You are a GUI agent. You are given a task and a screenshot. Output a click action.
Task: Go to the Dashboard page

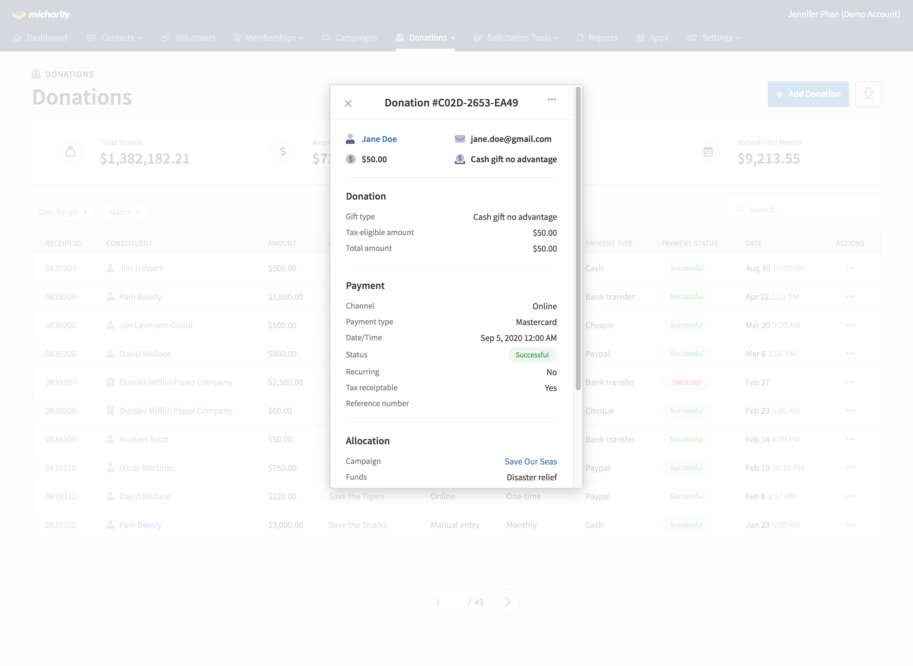point(40,38)
